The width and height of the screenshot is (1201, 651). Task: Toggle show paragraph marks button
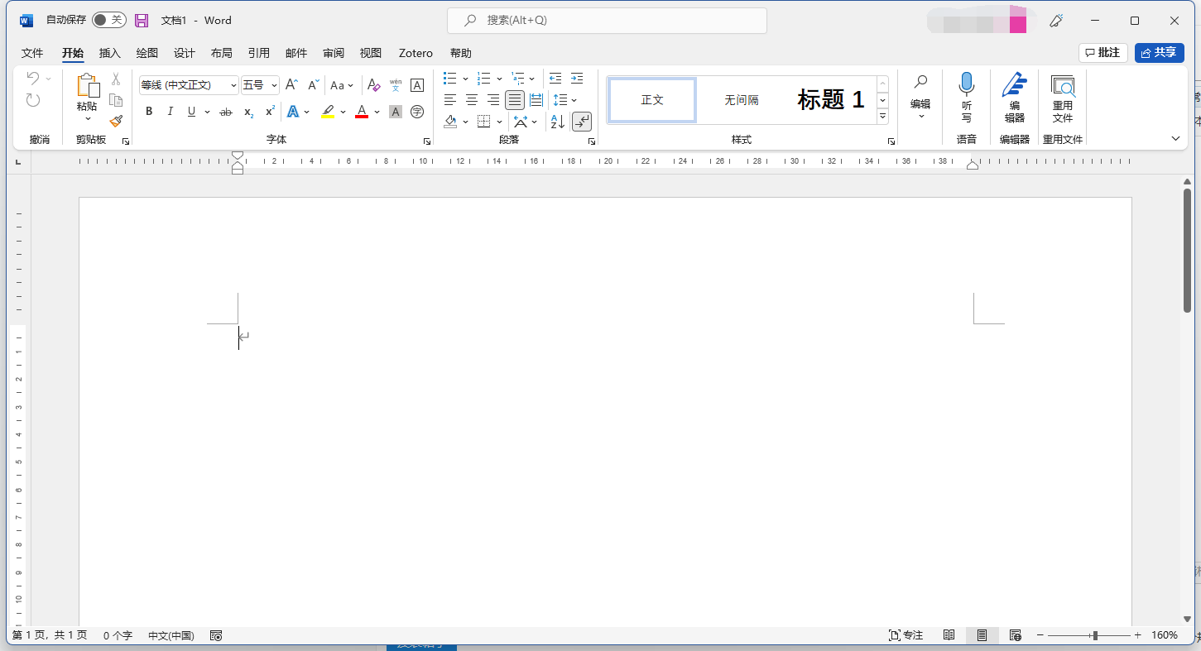pos(582,122)
